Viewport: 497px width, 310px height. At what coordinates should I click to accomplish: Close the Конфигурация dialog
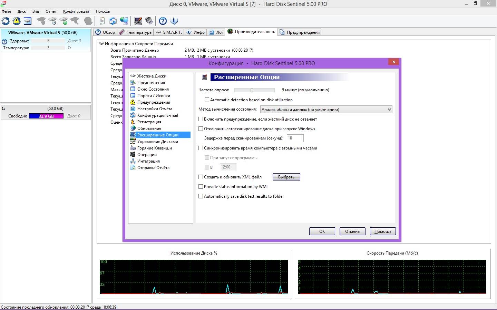(394, 62)
